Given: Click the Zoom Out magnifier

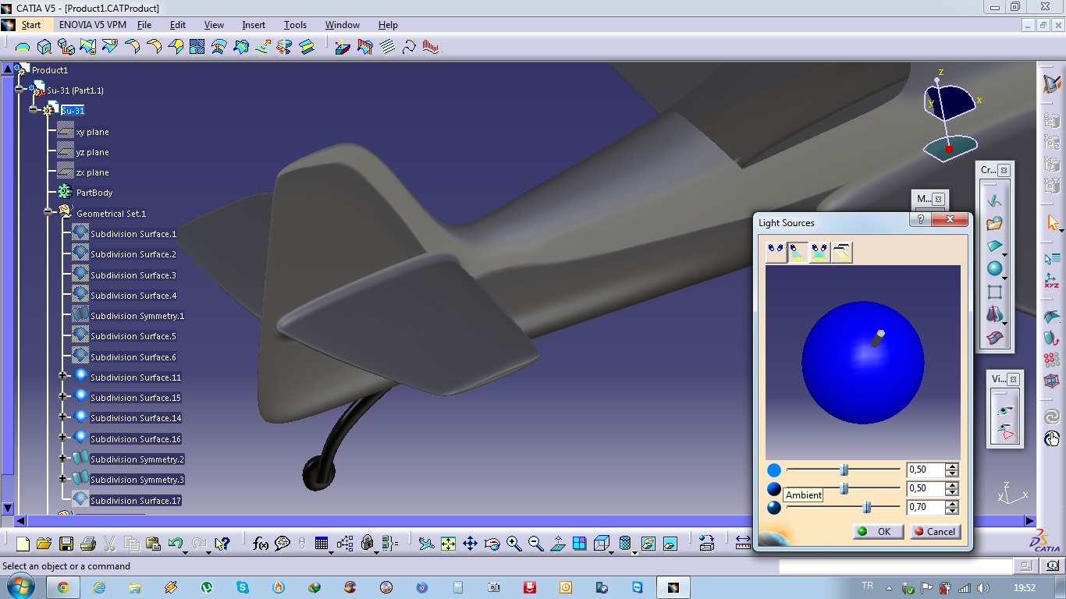Looking at the screenshot, I should [x=535, y=544].
